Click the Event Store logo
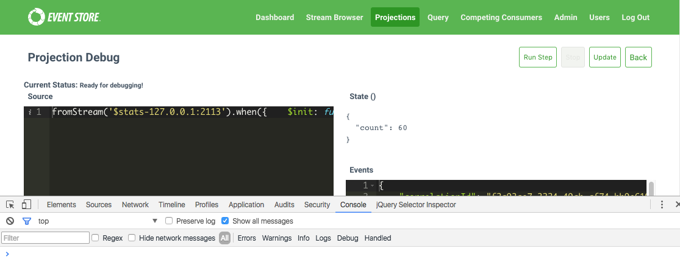The image size is (680, 265). pos(64,17)
